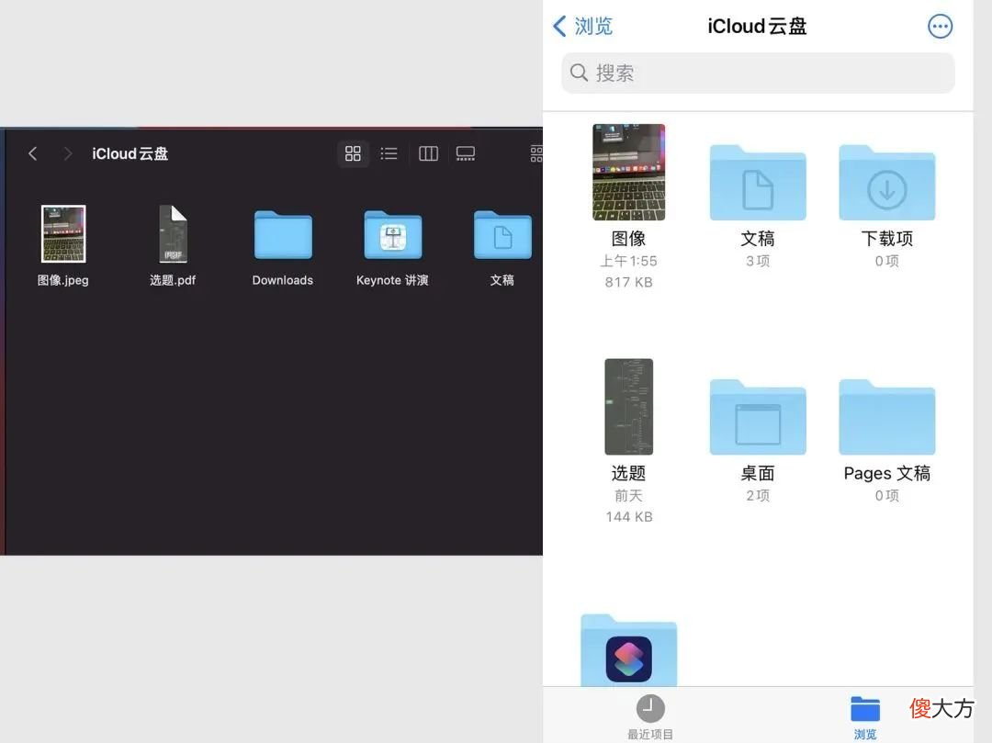Open 文稿 folder with 3 items
Viewport: 992px width, 743px height.
pos(758,184)
